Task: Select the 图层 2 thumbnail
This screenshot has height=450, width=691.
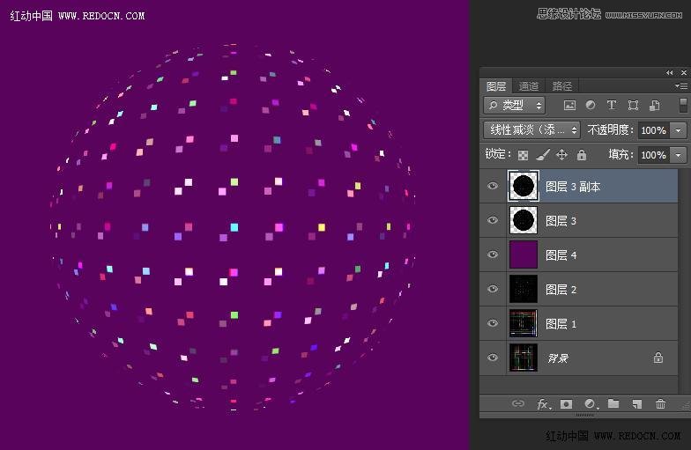Action: (x=524, y=289)
